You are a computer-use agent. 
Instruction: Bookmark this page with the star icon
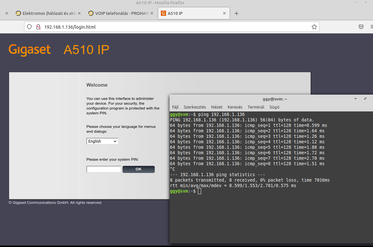(314, 27)
